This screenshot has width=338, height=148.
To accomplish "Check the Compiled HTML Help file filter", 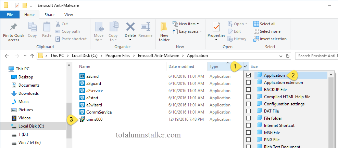I will pos(248,97).
